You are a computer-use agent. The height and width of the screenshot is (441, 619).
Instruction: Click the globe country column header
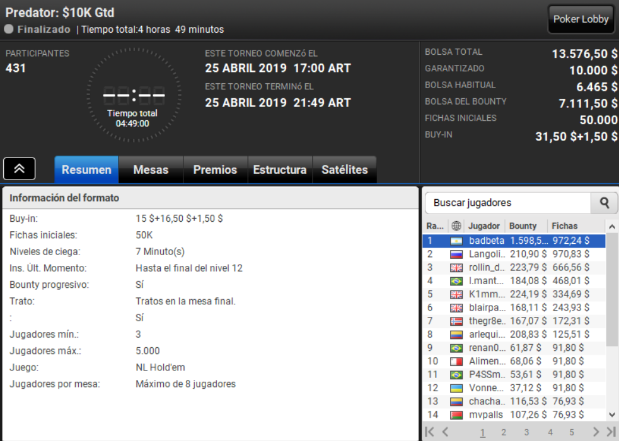(x=456, y=226)
